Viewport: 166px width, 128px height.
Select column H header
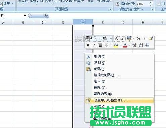tap(143, 23)
